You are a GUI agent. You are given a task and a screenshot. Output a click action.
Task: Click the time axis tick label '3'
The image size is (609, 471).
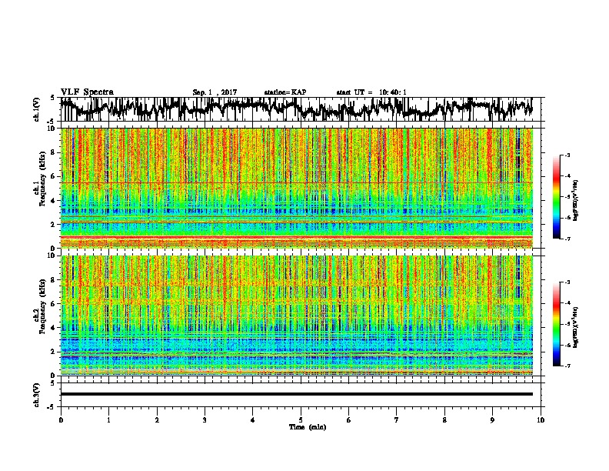(205, 420)
